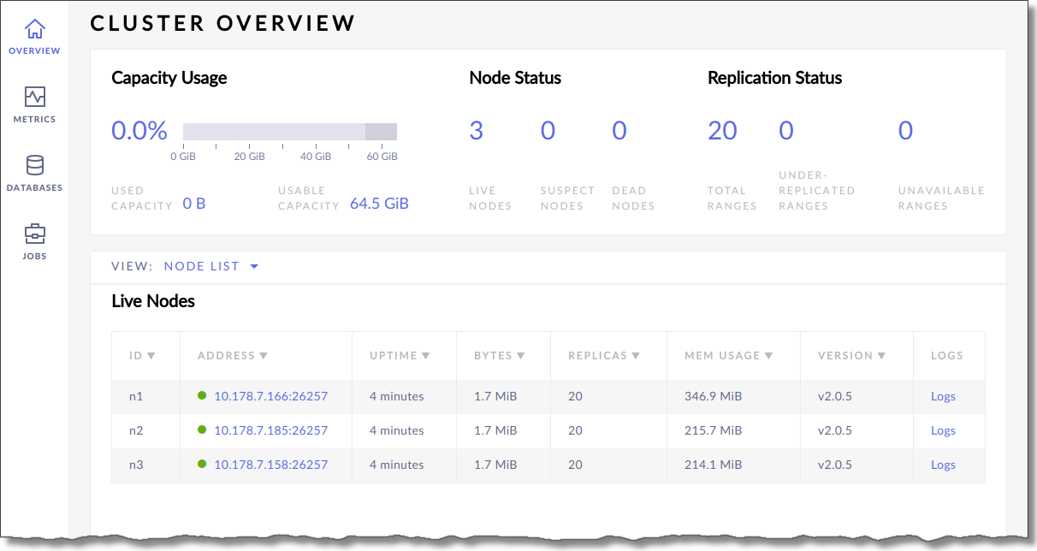The image size is (1037, 551).
Task: Sort the table by ID column
Action: [142, 355]
